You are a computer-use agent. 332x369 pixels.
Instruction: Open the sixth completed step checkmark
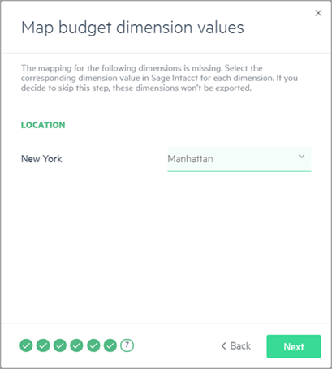pyautogui.click(x=110, y=345)
